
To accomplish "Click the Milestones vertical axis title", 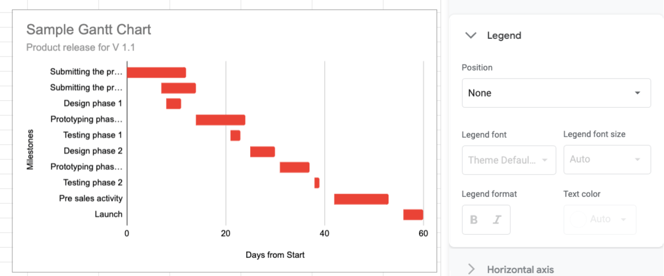I will coord(30,150).
